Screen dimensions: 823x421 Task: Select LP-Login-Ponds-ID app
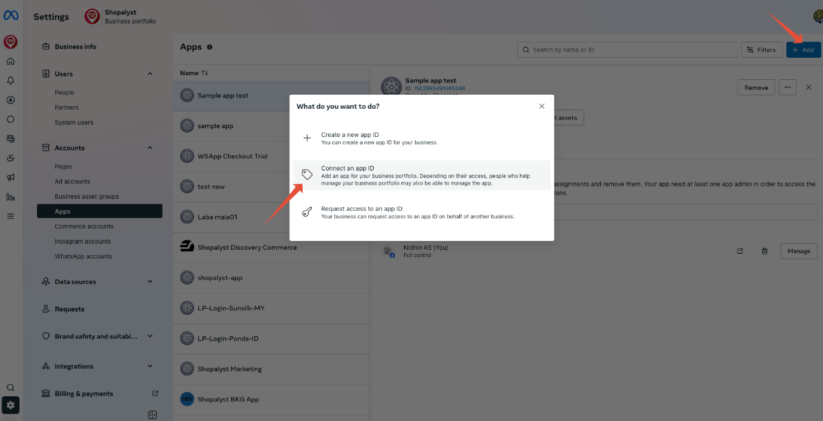[272, 338]
